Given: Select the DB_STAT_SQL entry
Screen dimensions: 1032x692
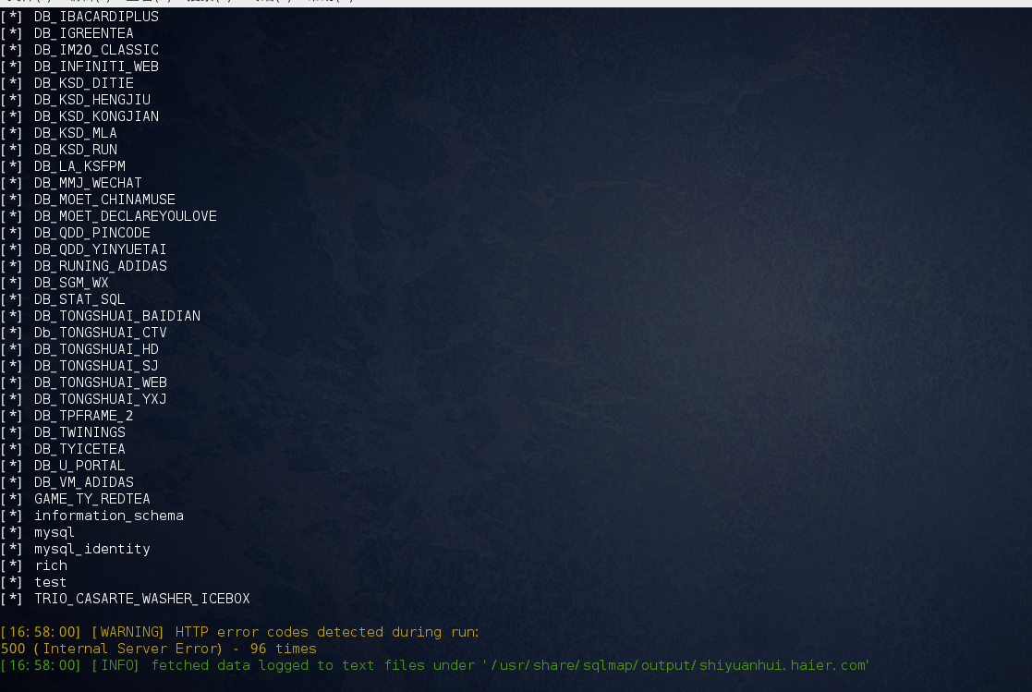Looking at the screenshot, I should coord(79,299).
